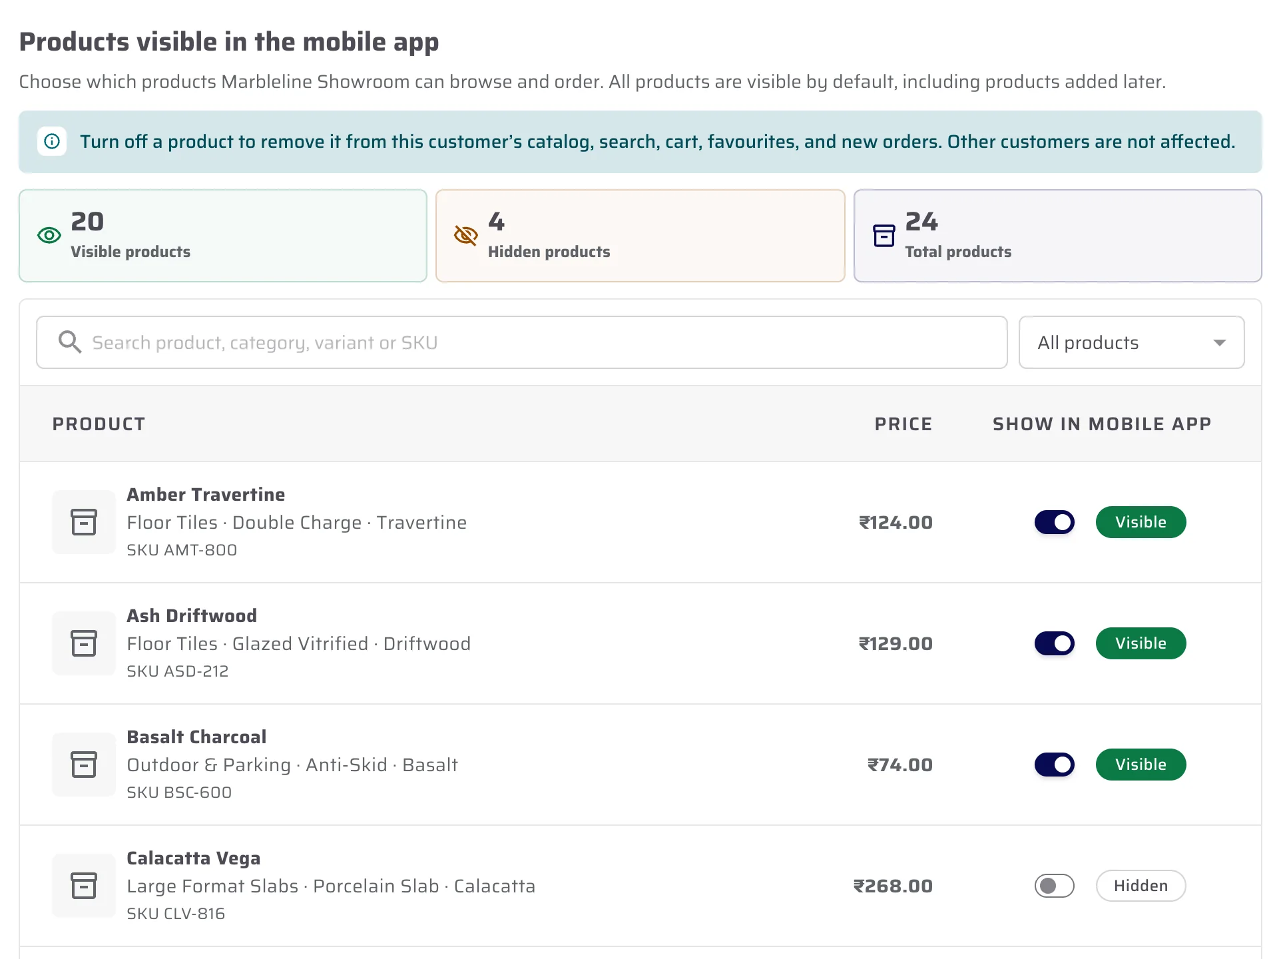Click the SHOW IN MOBILE APP column header

(1102, 424)
